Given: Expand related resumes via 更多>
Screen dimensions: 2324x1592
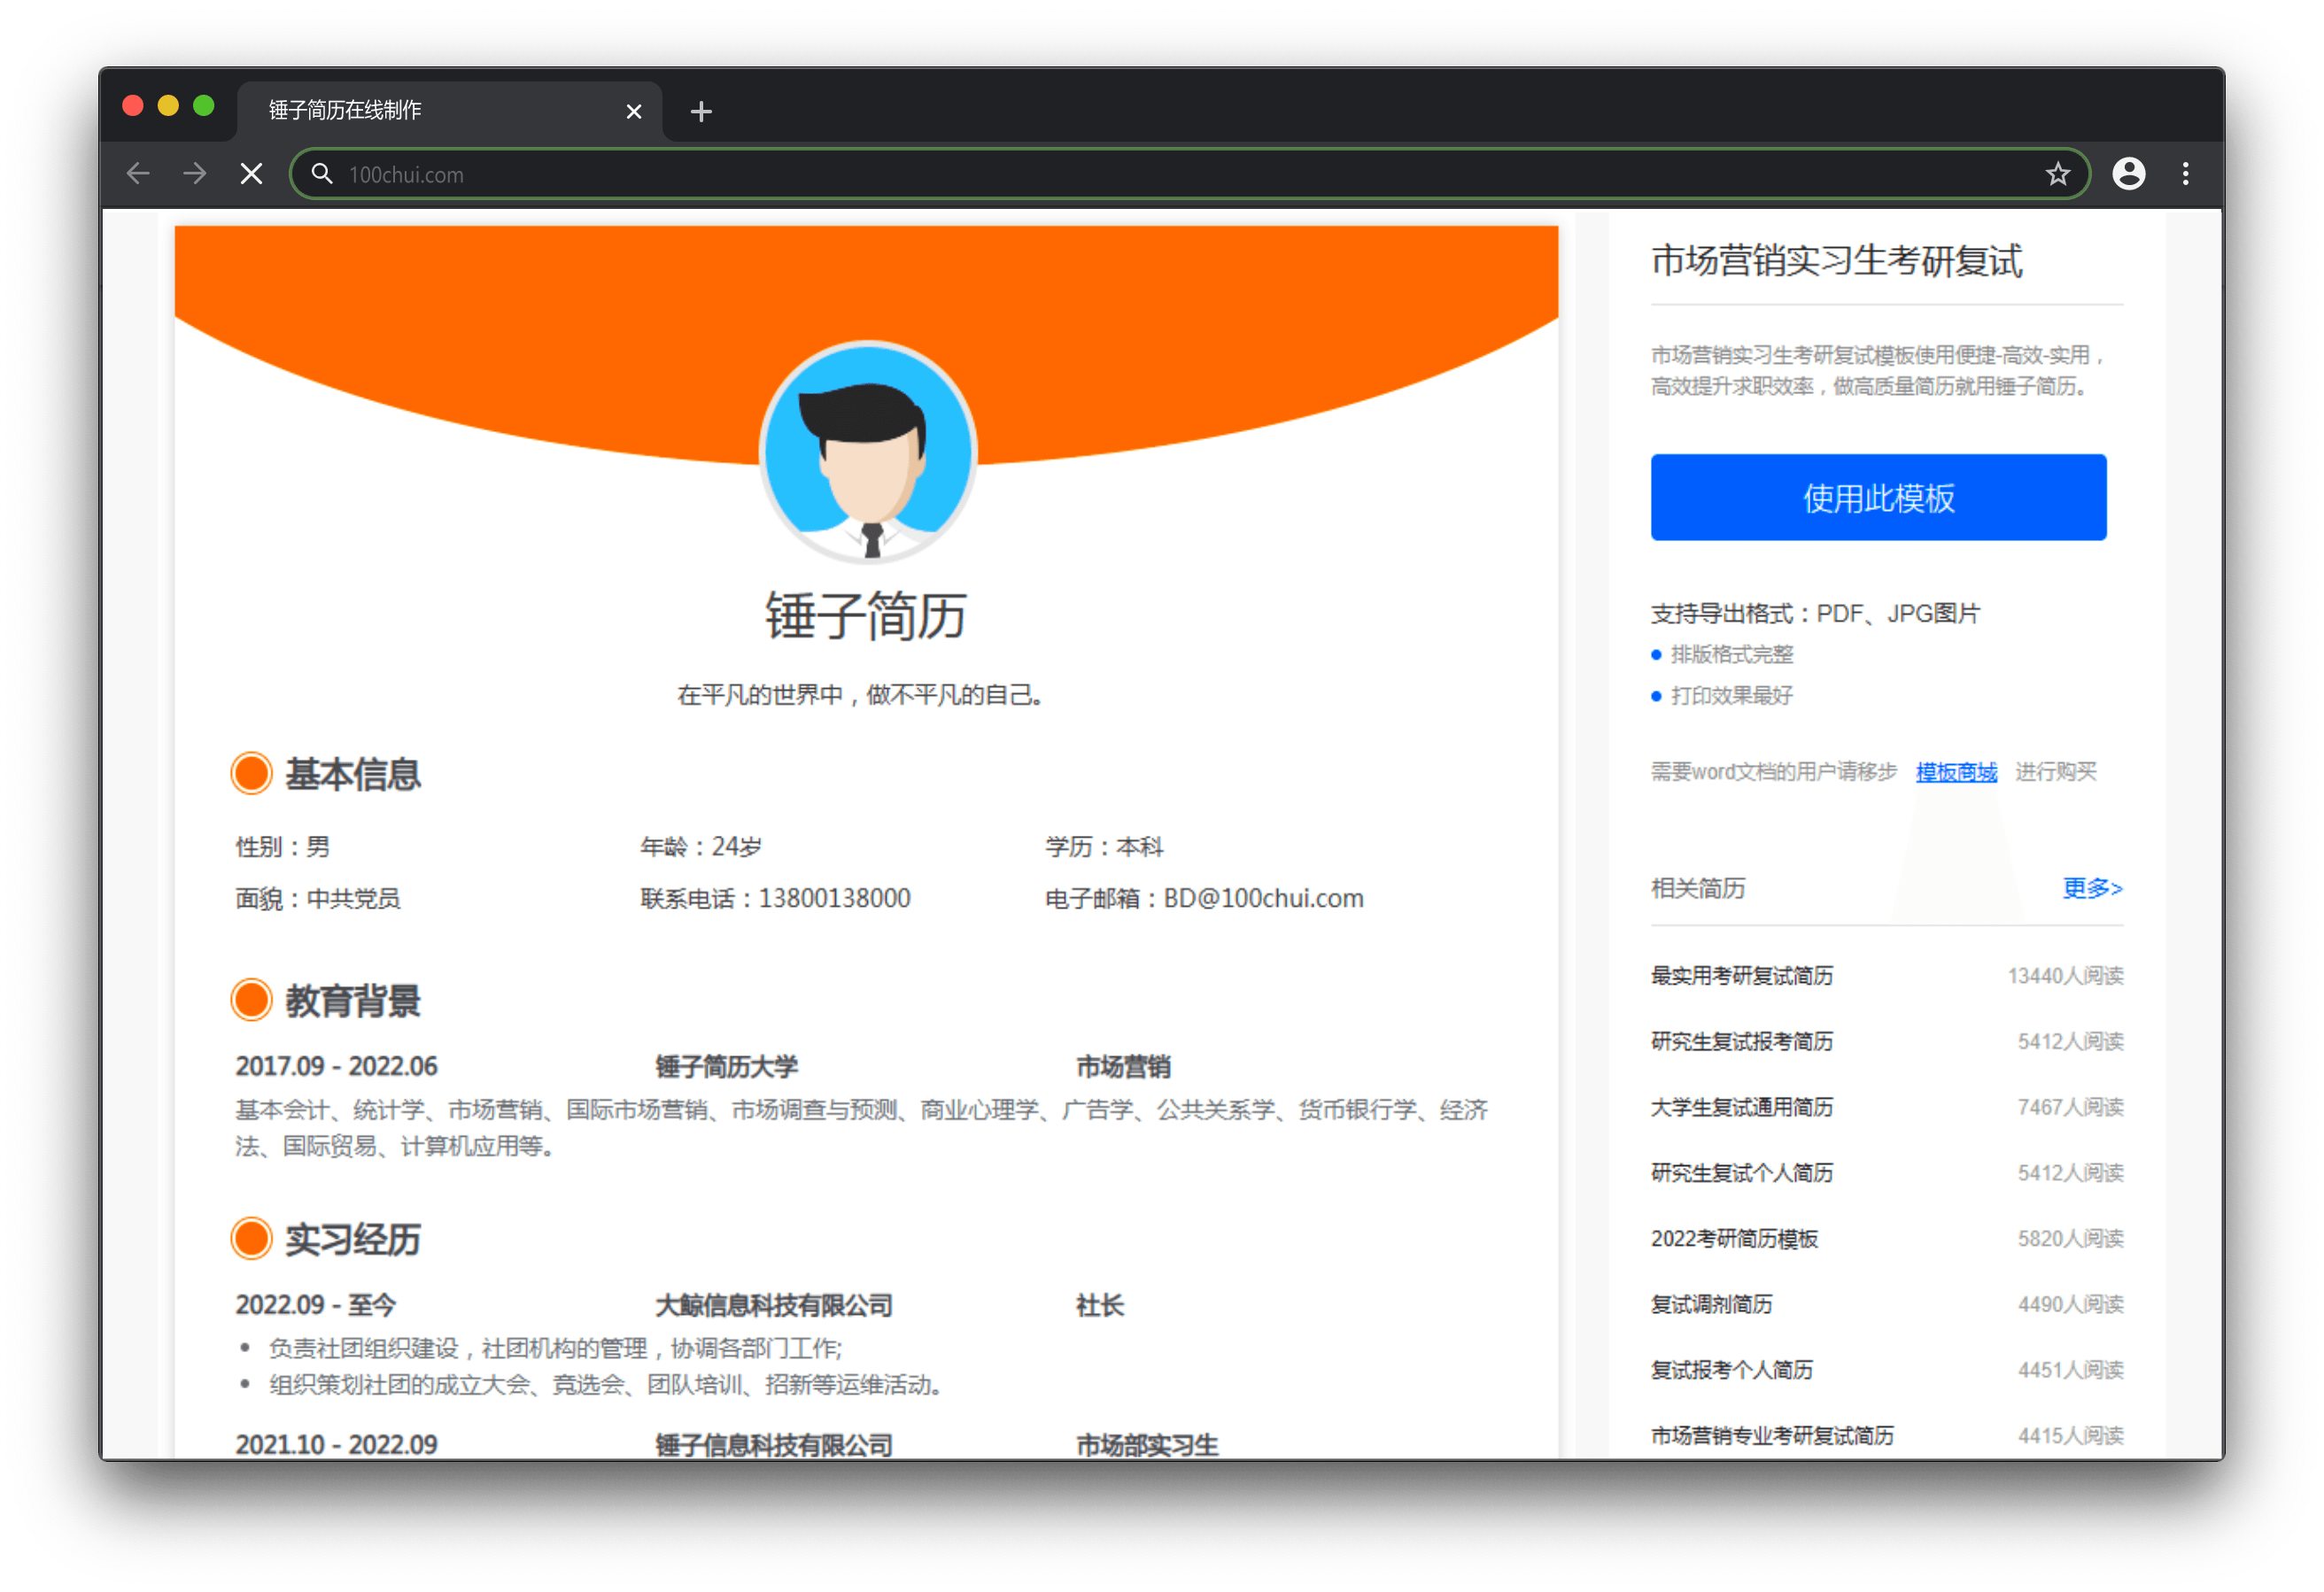Looking at the screenshot, I should [2092, 888].
